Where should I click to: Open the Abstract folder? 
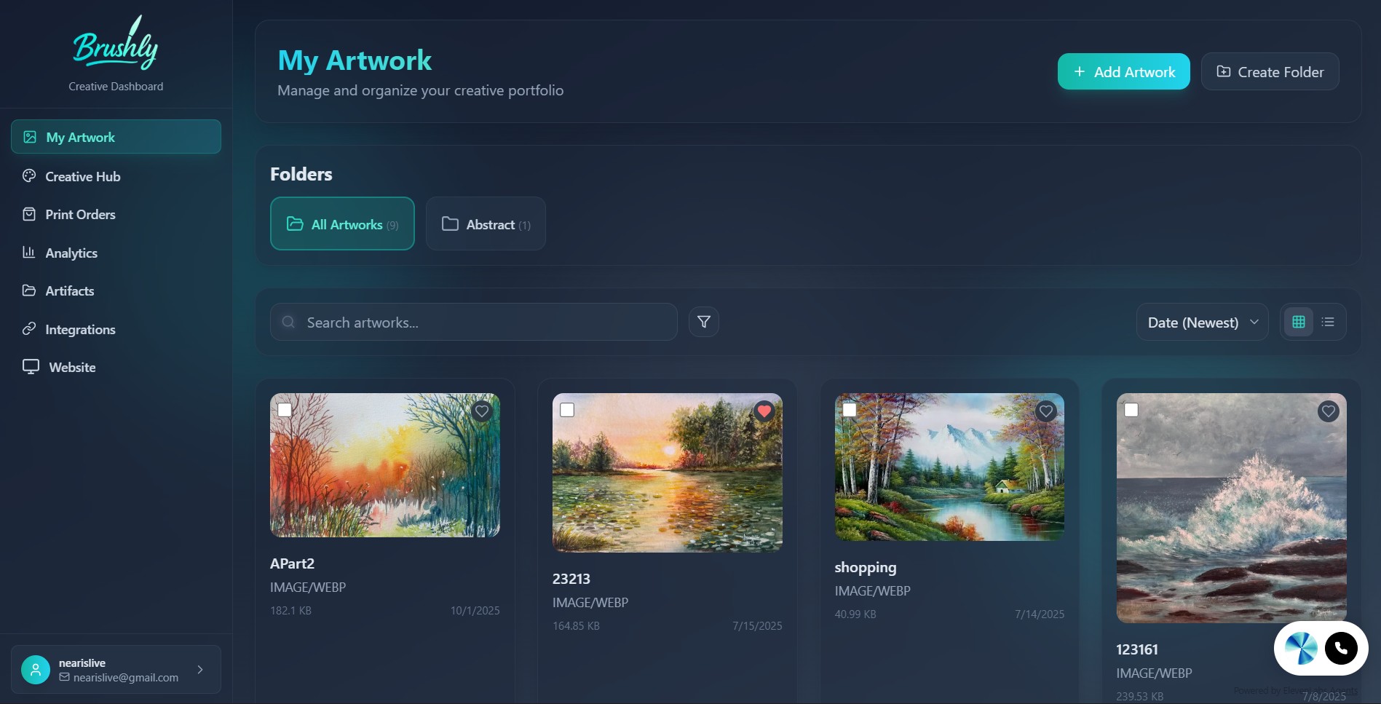tap(485, 224)
